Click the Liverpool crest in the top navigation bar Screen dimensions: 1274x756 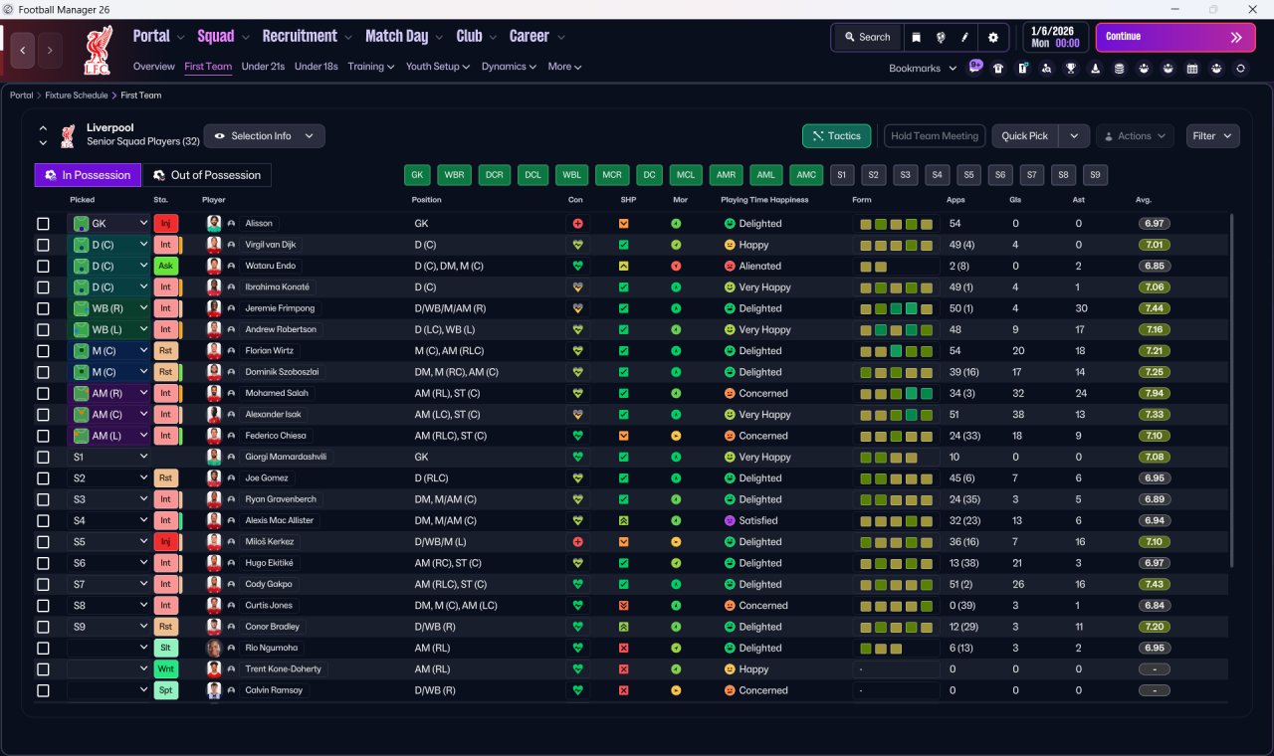tap(98, 52)
